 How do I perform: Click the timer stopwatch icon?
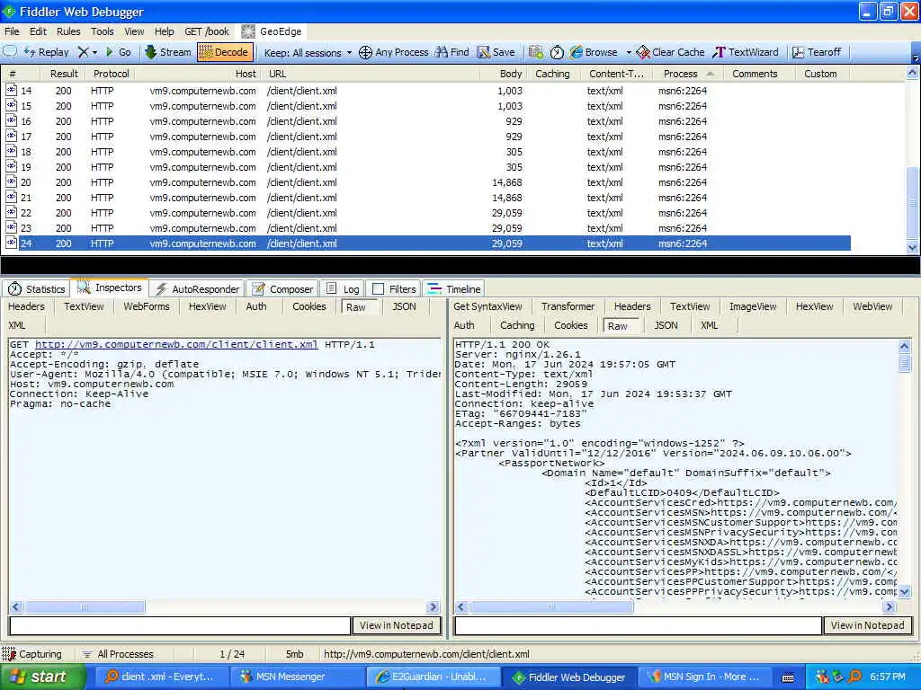[x=557, y=52]
